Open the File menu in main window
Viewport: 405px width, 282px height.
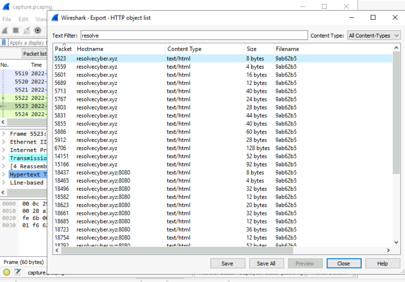pos(7,19)
